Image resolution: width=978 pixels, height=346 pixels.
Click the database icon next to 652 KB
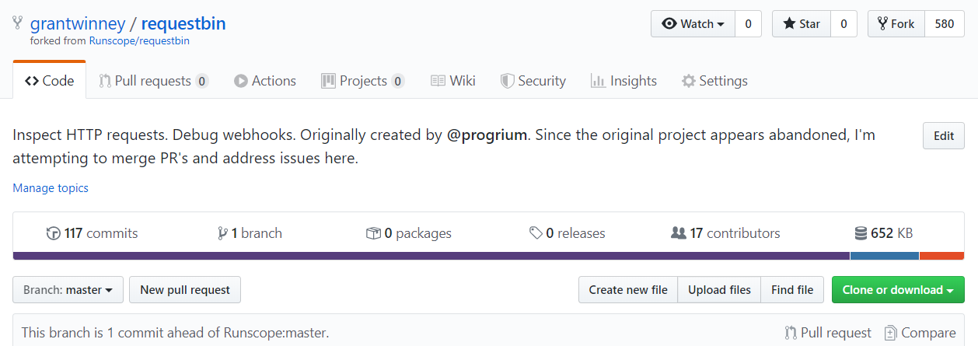click(861, 233)
